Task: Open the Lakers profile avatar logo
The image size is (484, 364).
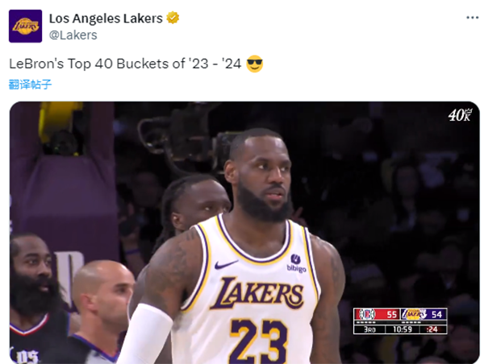Action: [25, 27]
